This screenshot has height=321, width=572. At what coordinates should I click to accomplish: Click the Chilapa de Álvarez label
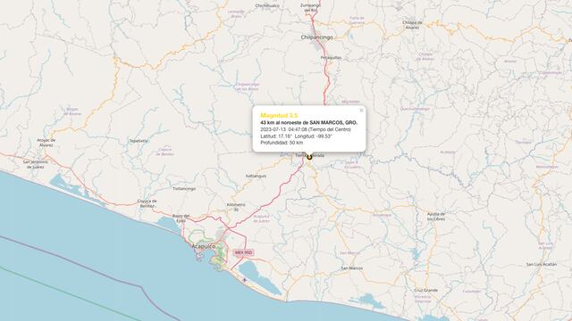412,24
